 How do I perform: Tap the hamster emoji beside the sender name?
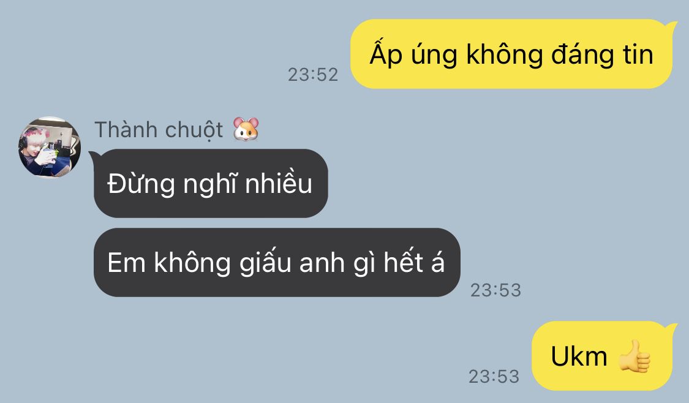click(246, 129)
